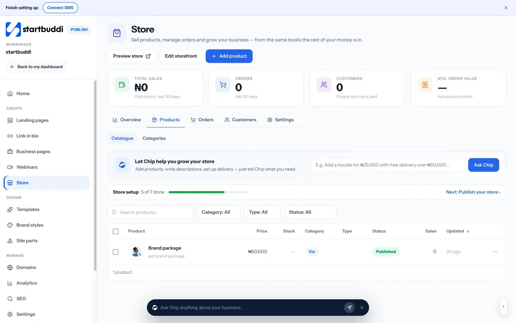Open Brand package row three-dot menu
The height and width of the screenshot is (323, 516).
tap(495, 252)
